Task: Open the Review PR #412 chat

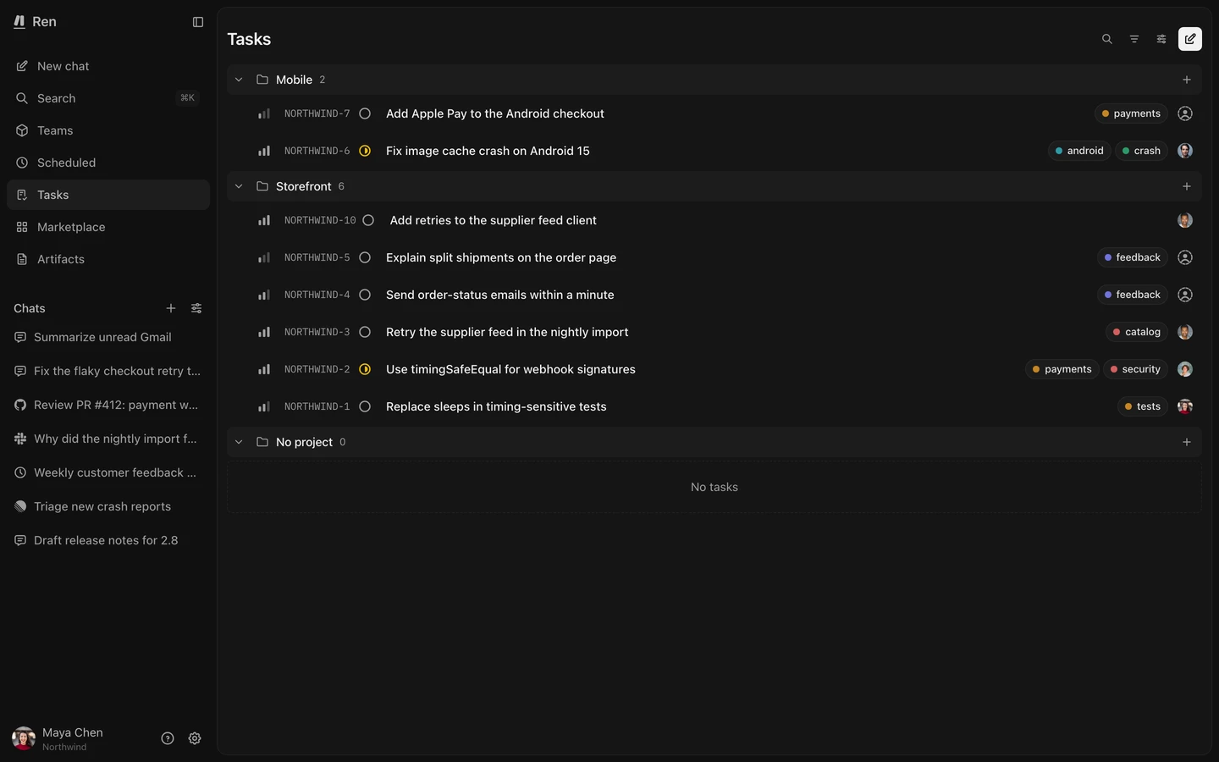Action: point(108,405)
